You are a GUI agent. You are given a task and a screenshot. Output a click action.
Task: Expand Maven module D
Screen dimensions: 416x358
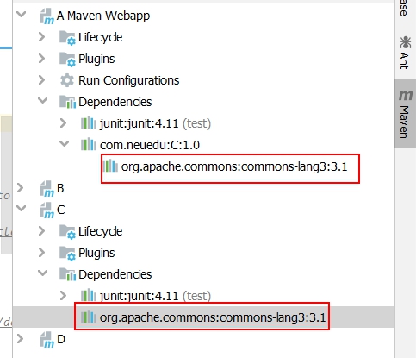click(x=21, y=339)
